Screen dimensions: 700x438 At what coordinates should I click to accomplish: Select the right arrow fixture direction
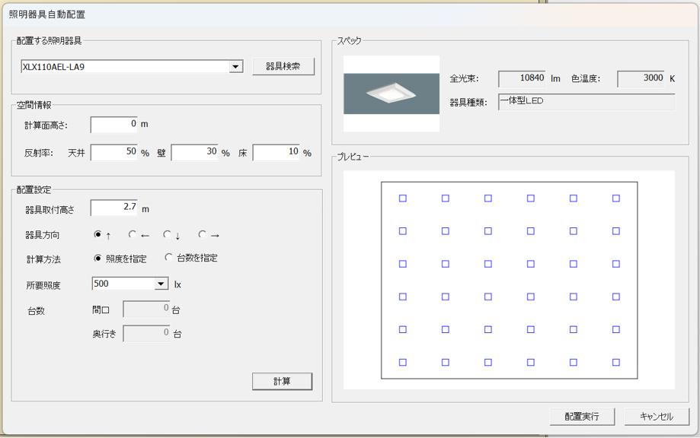[203, 235]
